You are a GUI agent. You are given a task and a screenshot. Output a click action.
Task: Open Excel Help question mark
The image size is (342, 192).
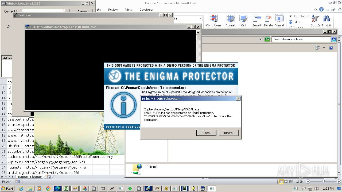click(x=321, y=9)
